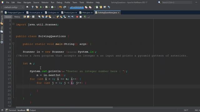Screen dimensions: 200x112
Task: Click the memory usage garbage collection bar
Action: (x=77, y=7)
